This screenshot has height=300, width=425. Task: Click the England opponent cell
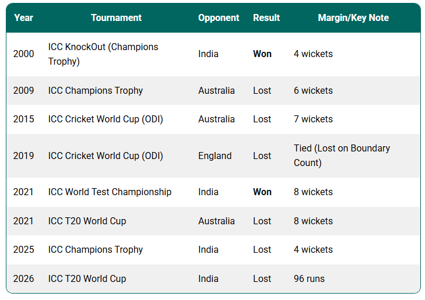click(x=215, y=156)
